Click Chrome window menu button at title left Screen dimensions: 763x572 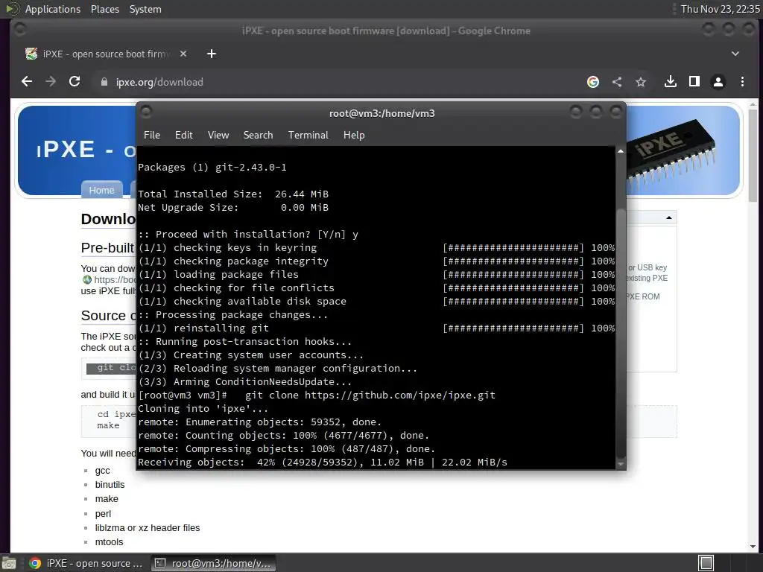point(20,30)
